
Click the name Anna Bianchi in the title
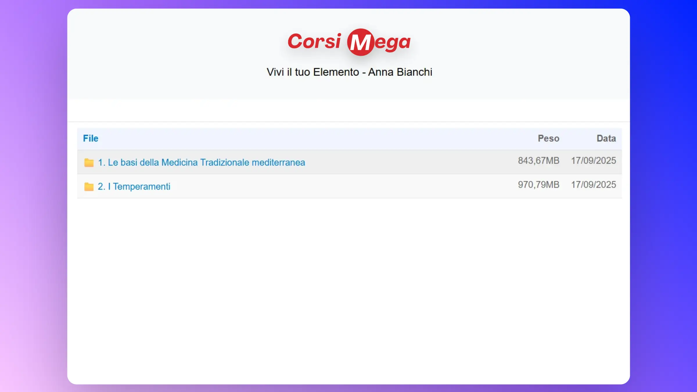[x=400, y=72]
